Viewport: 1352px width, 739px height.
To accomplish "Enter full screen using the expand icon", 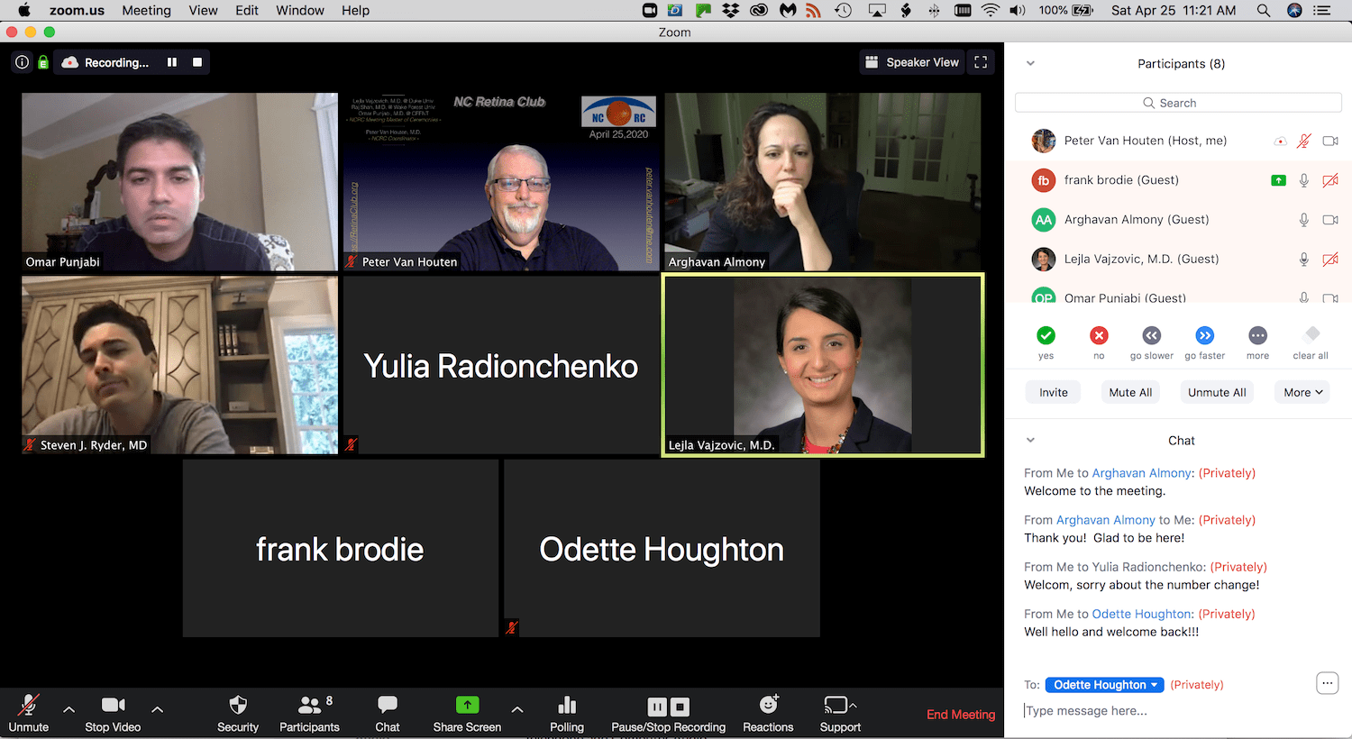I will (x=981, y=62).
